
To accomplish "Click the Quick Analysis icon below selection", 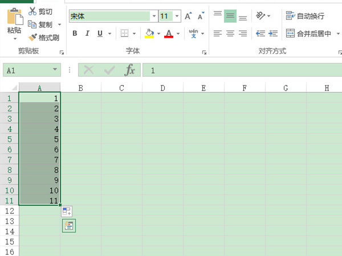I will [69, 225].
